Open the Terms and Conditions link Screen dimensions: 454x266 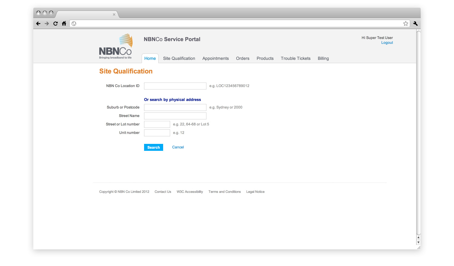tap(225, 192)
